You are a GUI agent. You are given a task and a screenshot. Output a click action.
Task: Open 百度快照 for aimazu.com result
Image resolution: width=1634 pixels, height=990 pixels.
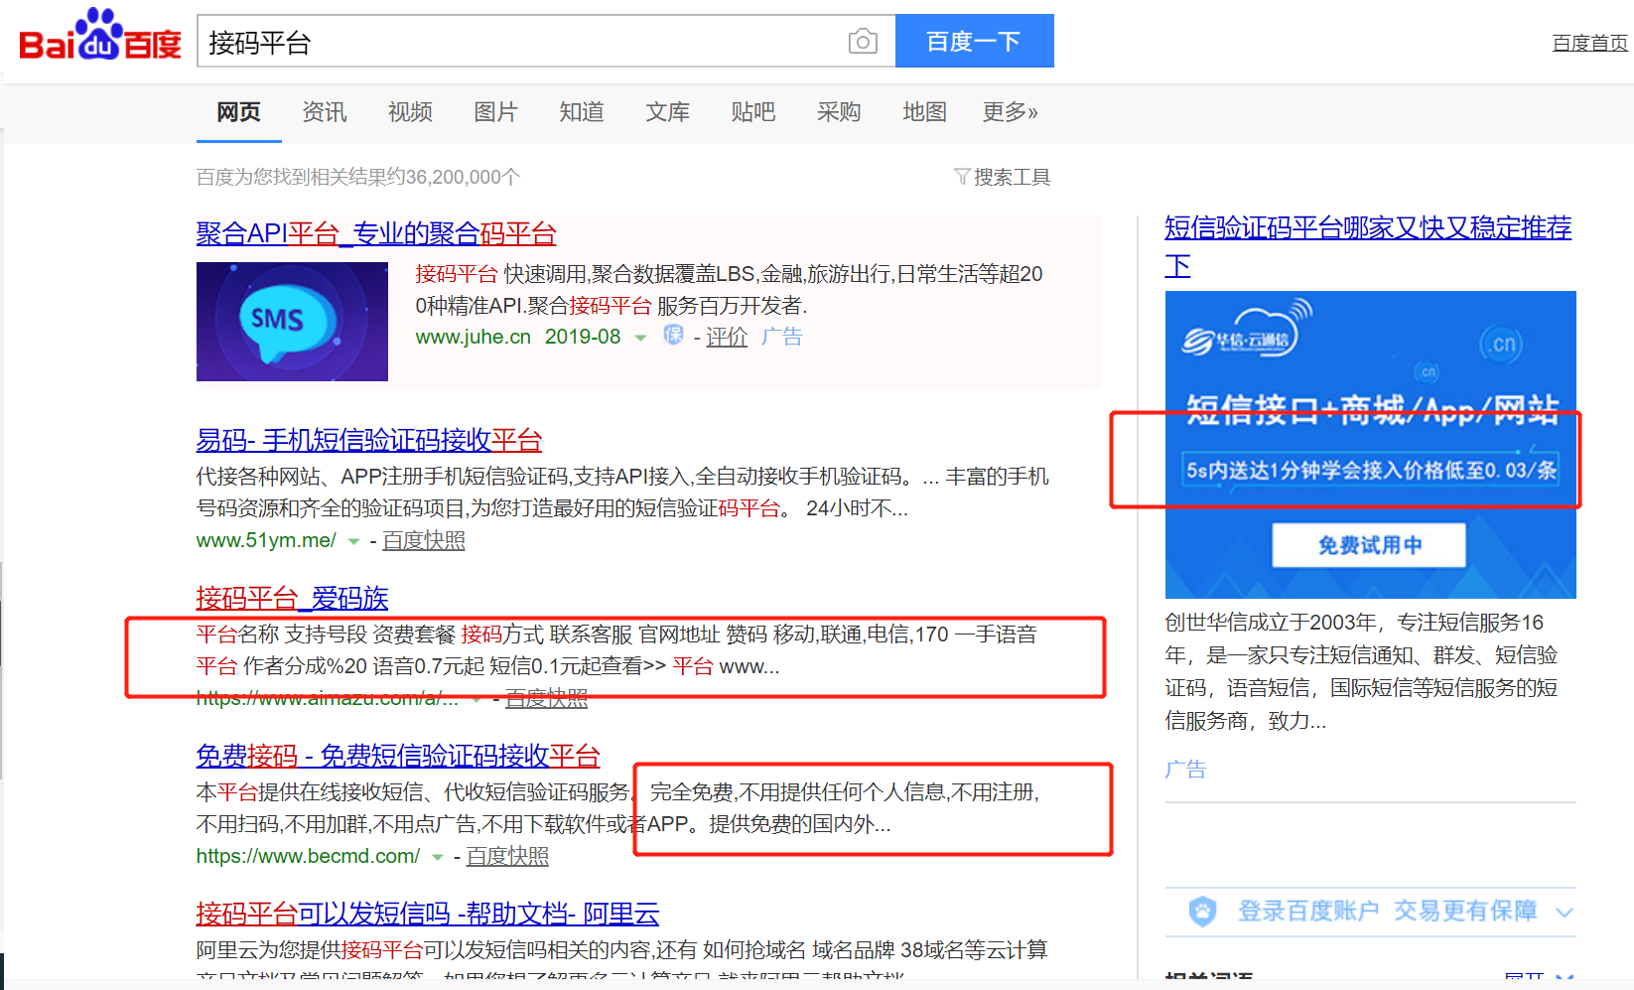click(x=547, y=698)
